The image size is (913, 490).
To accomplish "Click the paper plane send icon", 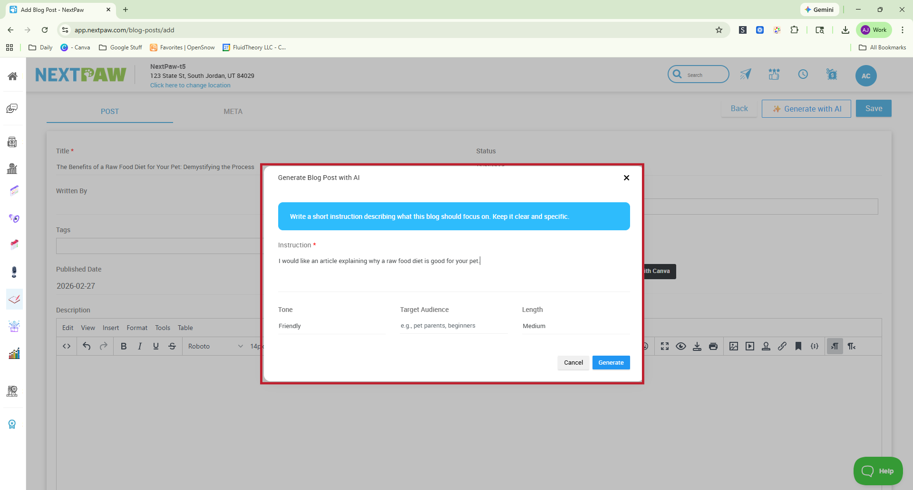I will click(746, 74).
